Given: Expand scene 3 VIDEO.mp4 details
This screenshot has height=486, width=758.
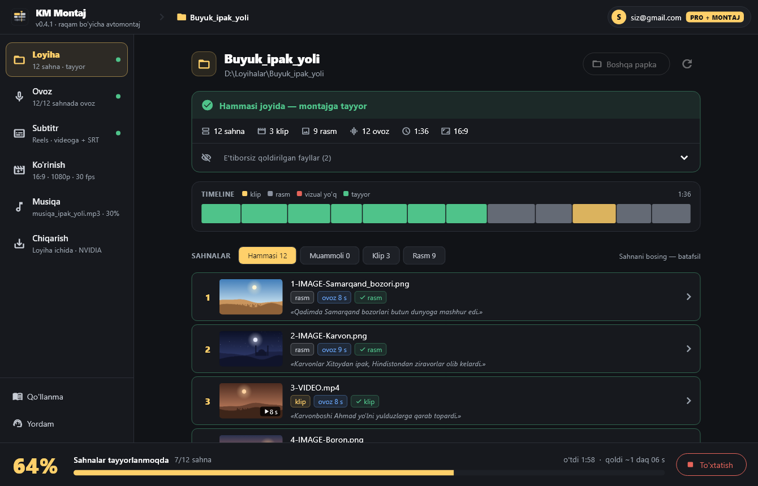Looking at the screenshot, I should 446,401.
